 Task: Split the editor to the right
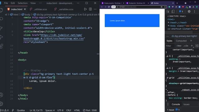[90, 9]
